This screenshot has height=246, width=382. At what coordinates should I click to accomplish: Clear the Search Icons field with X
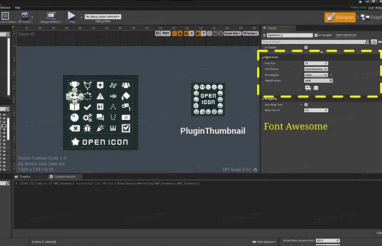tap(331, 81)
